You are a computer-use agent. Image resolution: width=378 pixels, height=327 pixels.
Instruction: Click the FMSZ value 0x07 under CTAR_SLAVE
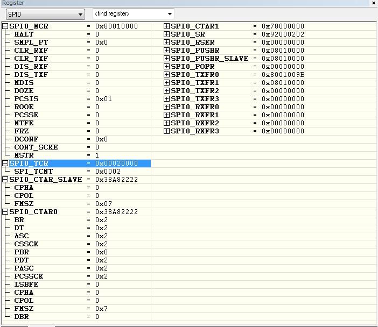pyautogui.click(x=103, y=204)
